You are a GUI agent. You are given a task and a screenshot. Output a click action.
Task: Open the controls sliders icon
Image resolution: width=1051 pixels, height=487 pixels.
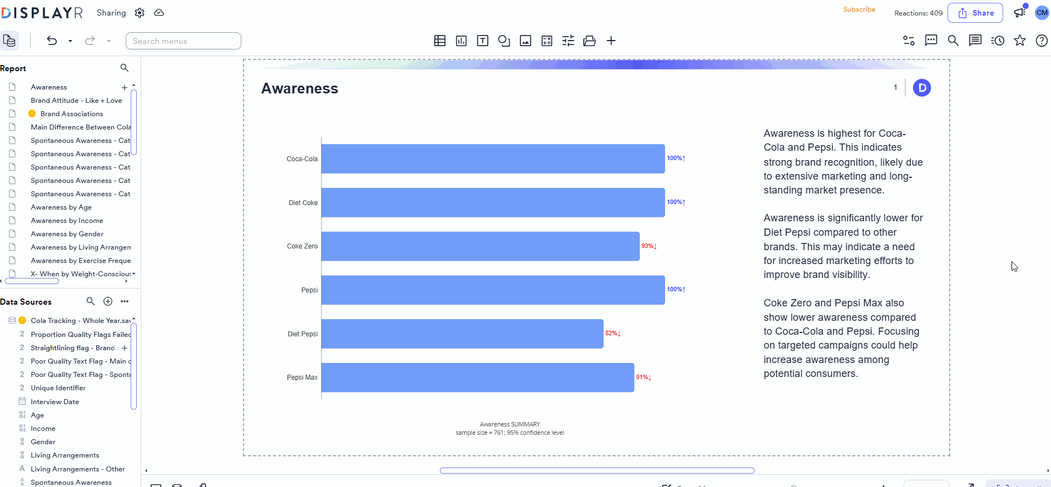click(x=568, y=41)
